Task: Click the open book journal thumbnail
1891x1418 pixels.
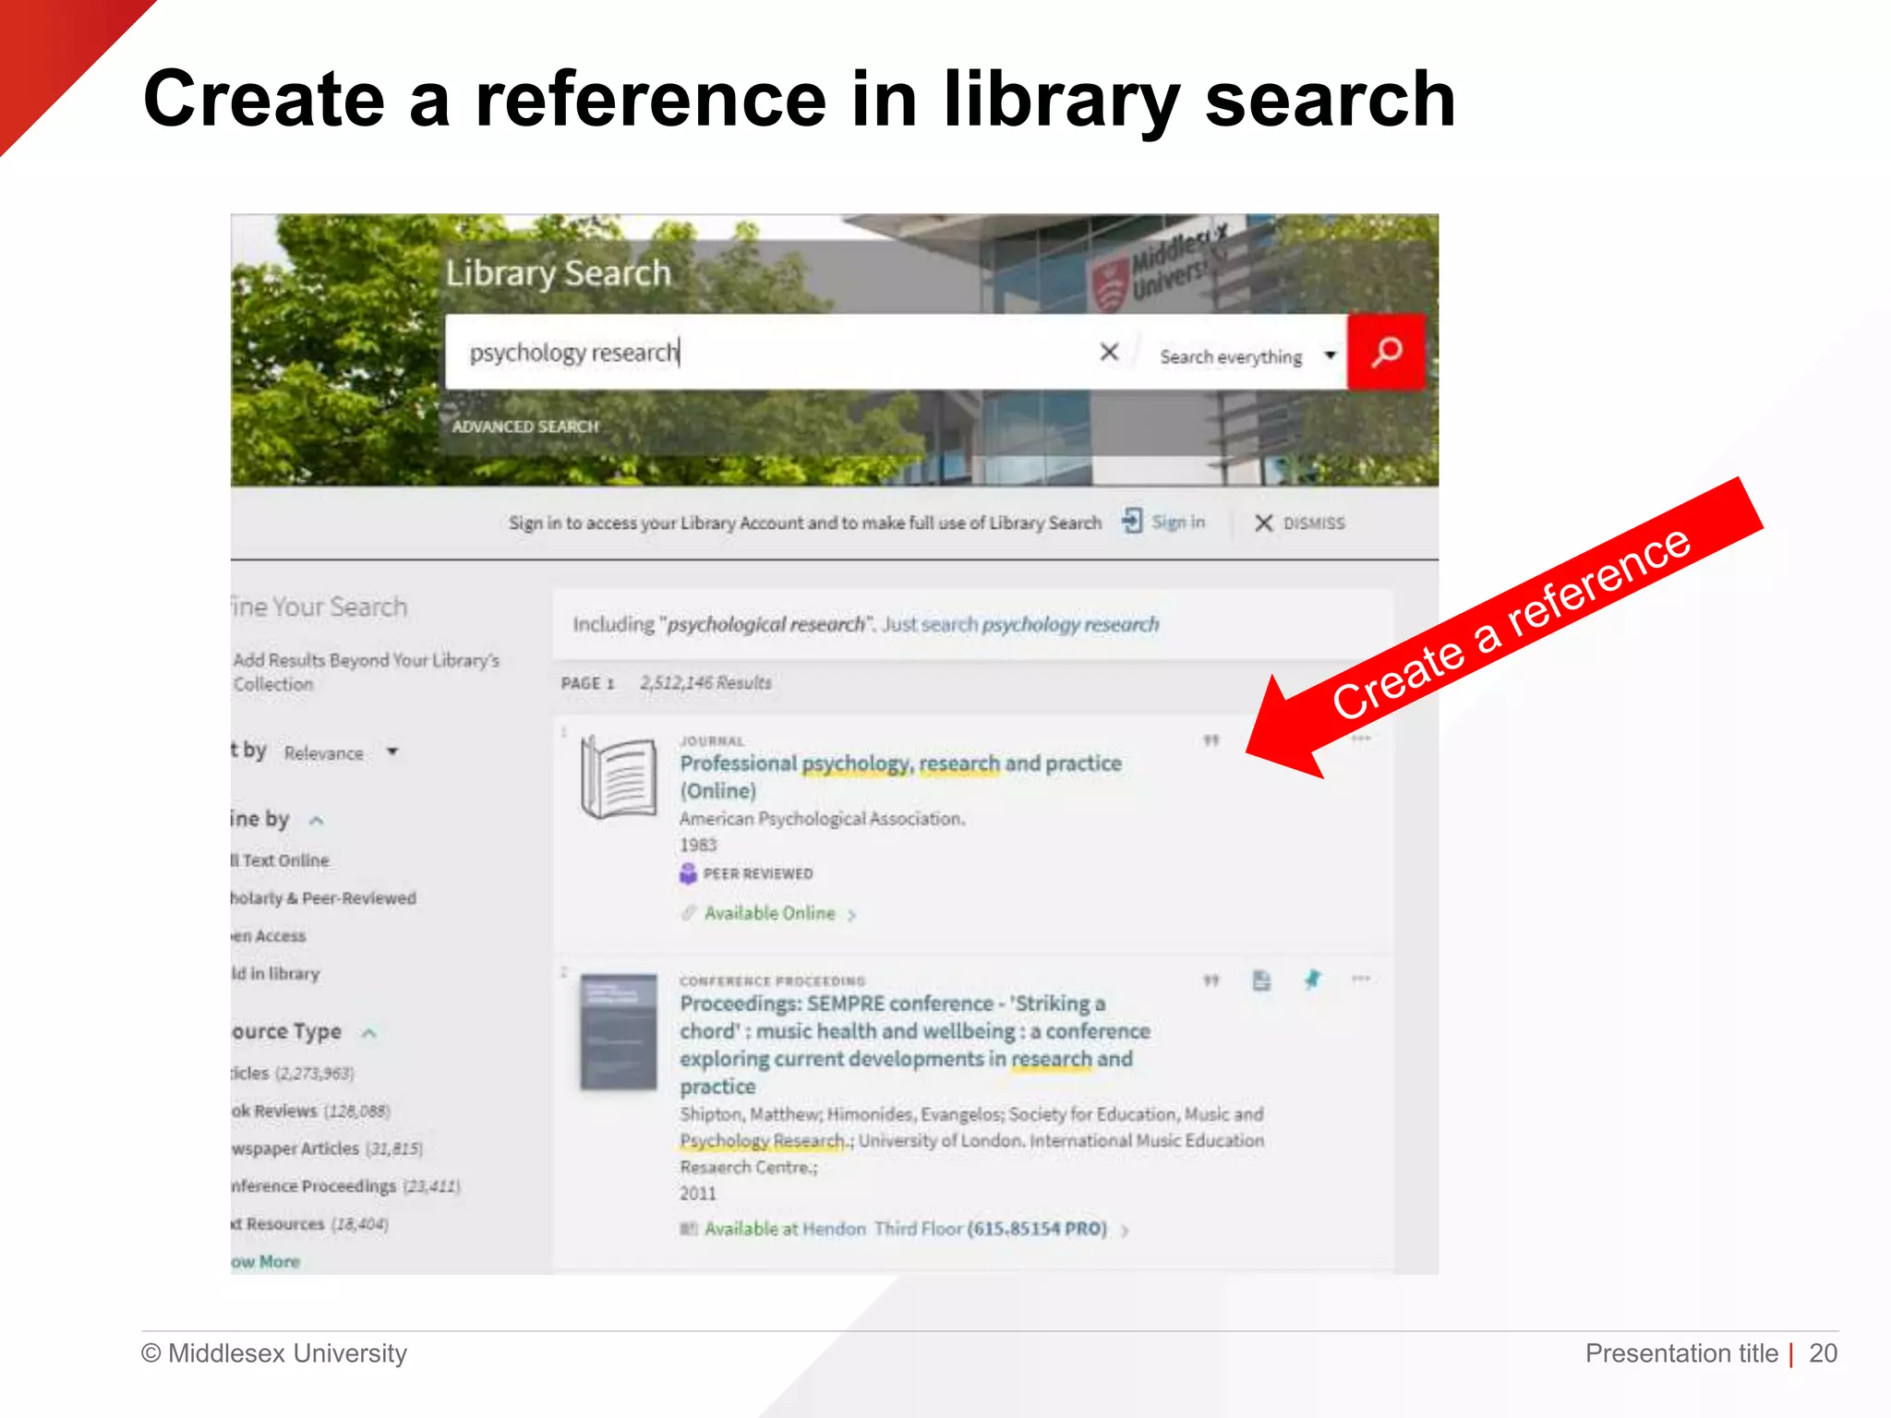Action: [x=619, y=776]
